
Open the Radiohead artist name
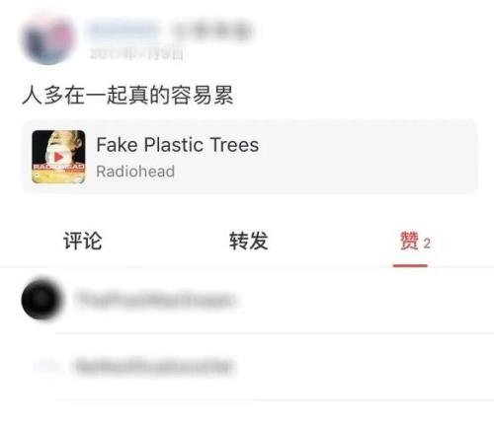135,172
